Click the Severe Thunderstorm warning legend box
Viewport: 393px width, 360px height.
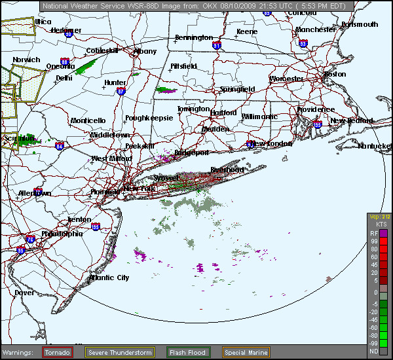coord(120,352)
